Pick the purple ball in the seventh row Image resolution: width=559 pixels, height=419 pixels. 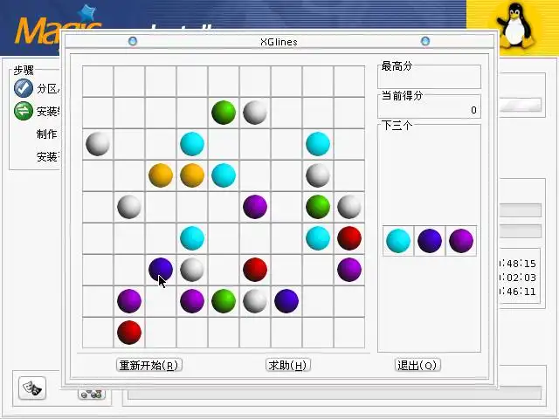[x=349, y=270]
